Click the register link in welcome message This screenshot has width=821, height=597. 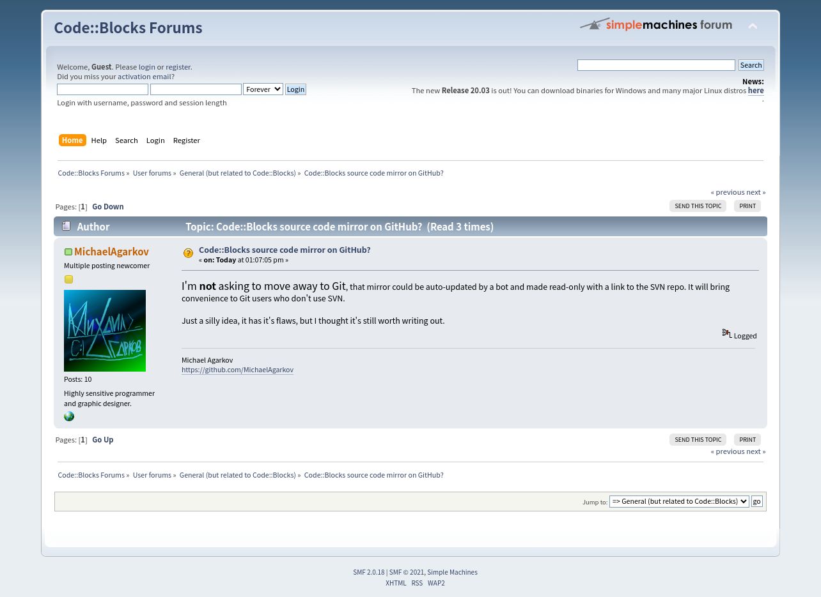click(178, 67)
